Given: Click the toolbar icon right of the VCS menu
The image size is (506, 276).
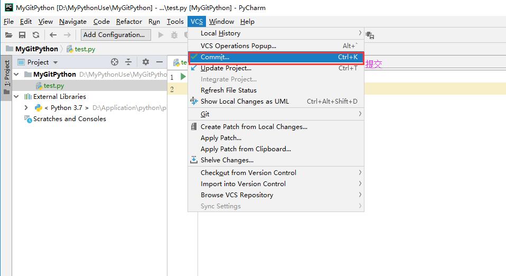Looking at the screenshot, I should [370, 35].
